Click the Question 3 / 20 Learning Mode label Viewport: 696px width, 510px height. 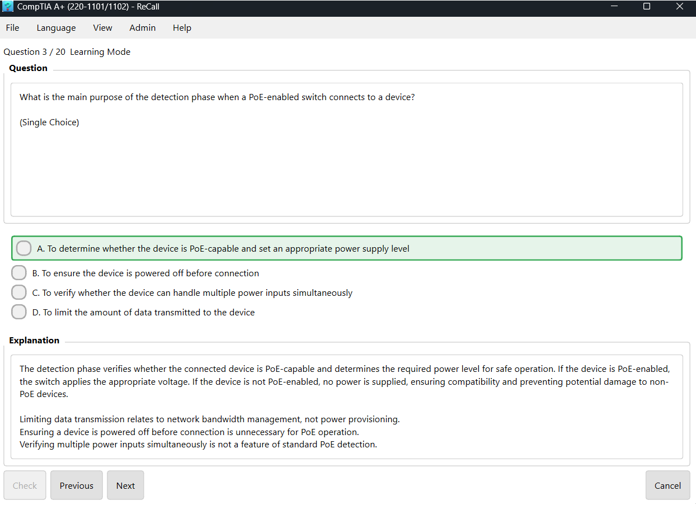point(67,52)
